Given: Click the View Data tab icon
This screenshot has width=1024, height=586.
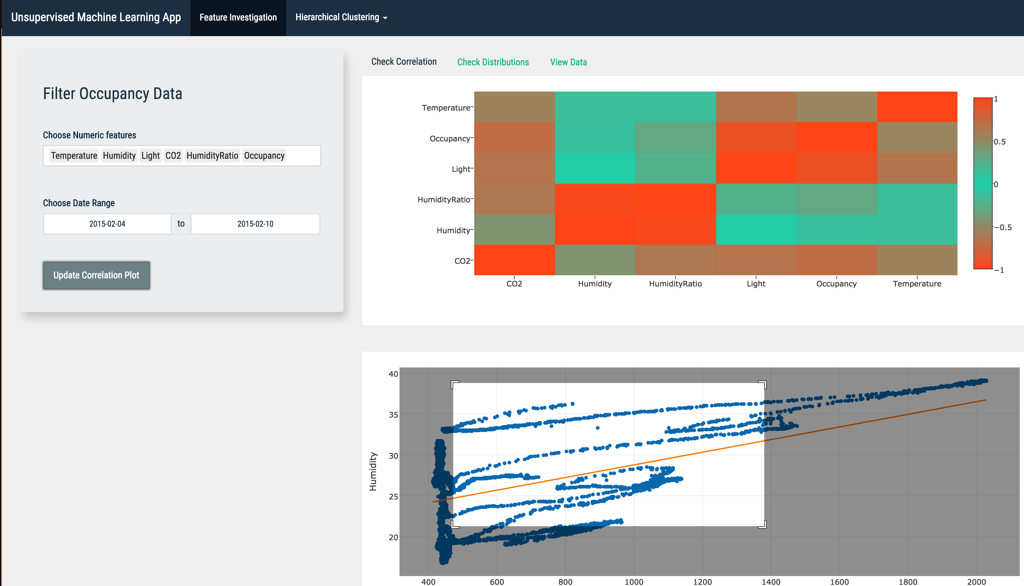Looking at the screenshot, I should [x=568, y=62].
